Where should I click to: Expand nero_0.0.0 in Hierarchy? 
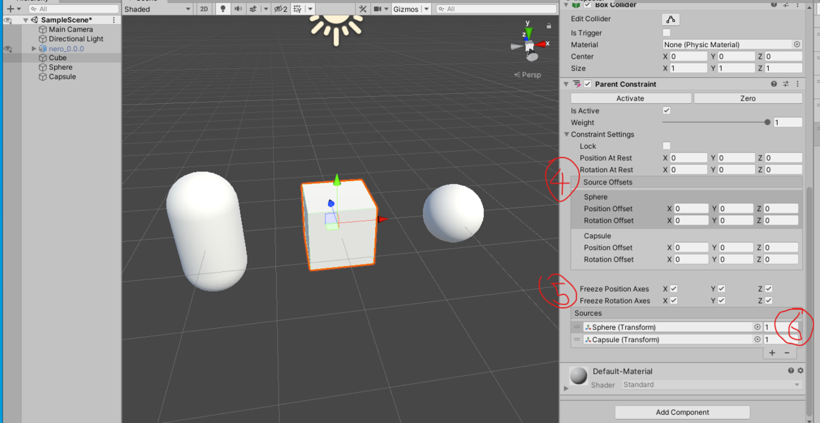click(x=34, y=49)
